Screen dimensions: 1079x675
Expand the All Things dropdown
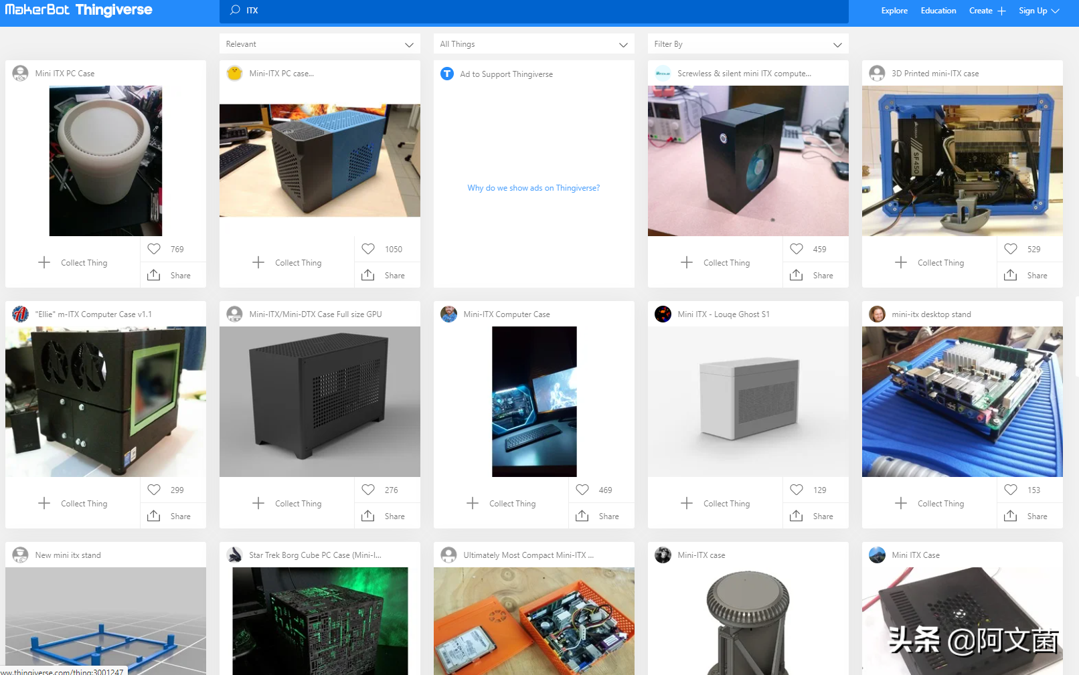point(534,44)
